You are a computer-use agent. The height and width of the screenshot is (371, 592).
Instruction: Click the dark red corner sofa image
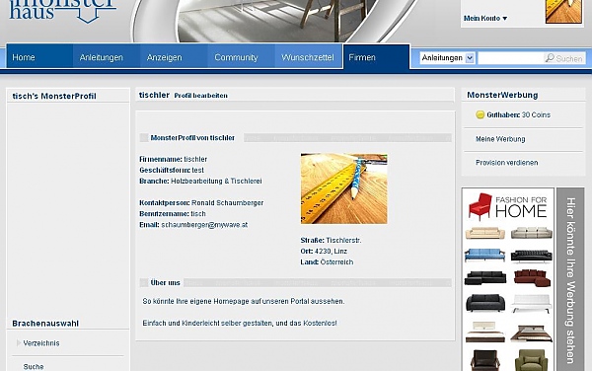[532, 278]
